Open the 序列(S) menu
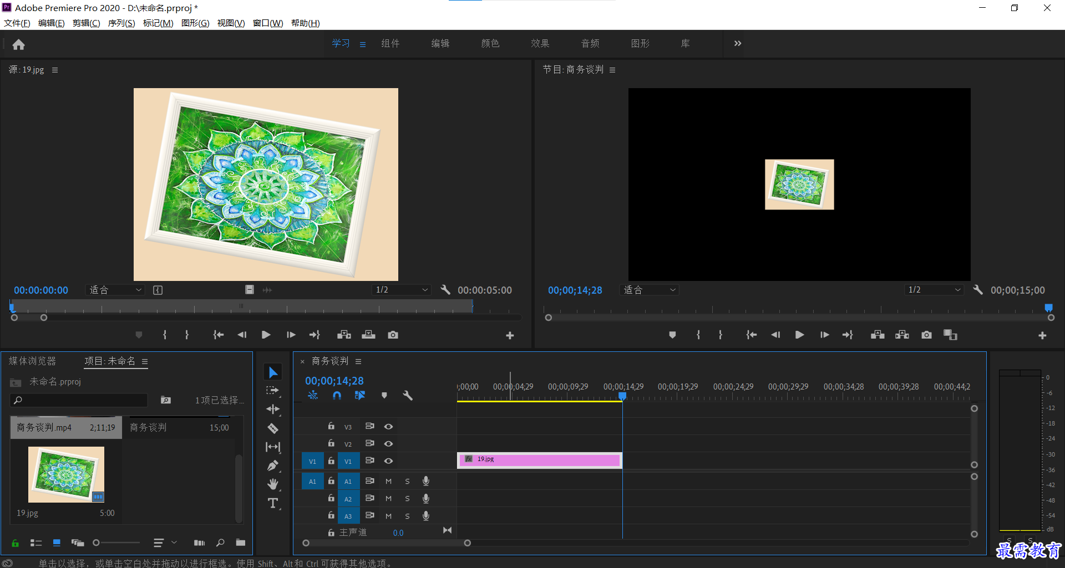Viewport: 1065px width, 568px height. (x=121, y=23)
